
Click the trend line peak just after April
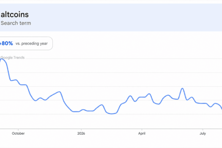point(149,94)
